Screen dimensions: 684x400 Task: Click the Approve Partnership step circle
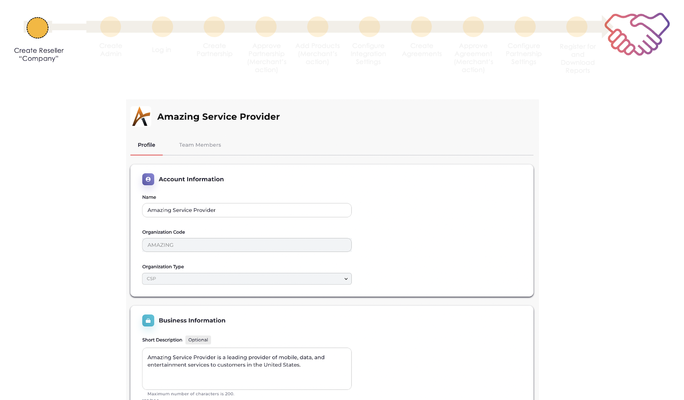point(266,27)
